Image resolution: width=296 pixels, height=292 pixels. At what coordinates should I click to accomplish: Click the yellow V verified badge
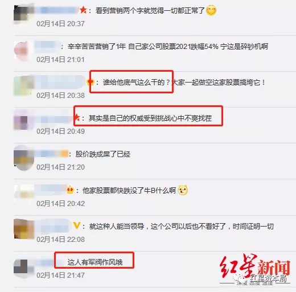click(77, 225)
